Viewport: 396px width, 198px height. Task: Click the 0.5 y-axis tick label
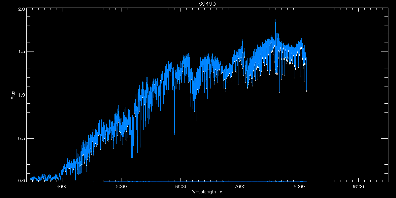click(x=22, y=138)
